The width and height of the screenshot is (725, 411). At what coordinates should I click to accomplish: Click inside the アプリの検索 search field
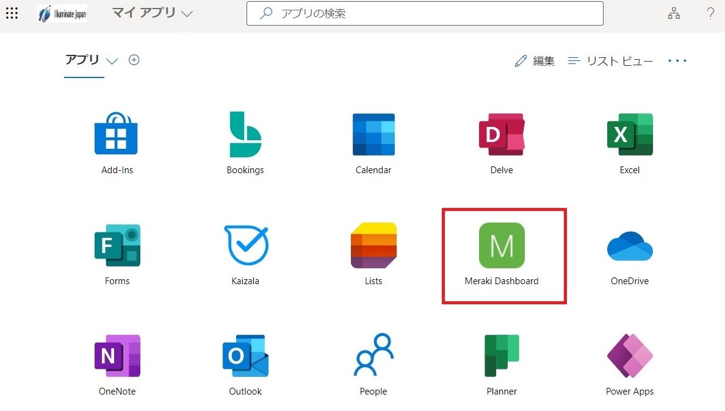coord(425,13)
